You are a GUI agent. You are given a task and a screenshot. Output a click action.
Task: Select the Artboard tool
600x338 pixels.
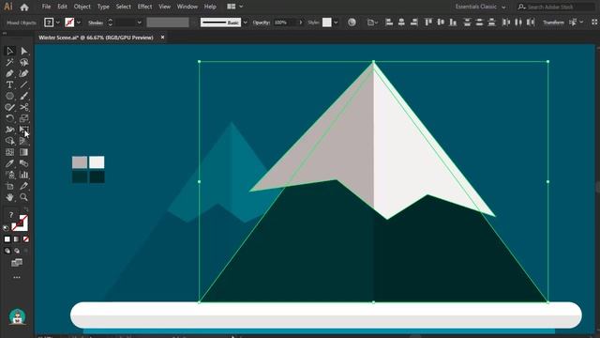[x=9, y=186]
